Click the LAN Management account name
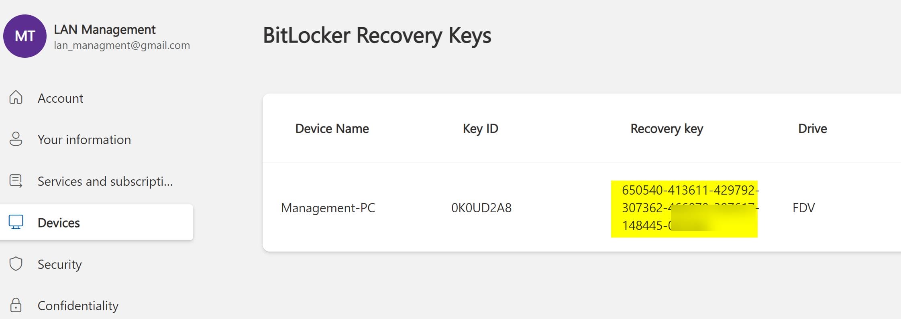 (105, 29)
